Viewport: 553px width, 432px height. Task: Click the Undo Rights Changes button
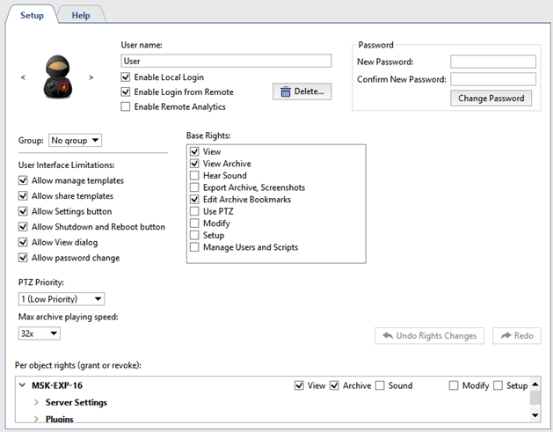click(x=429, y=335)
